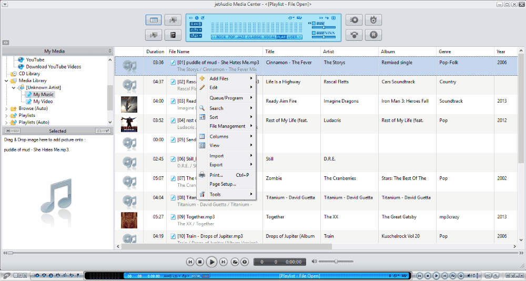Click the Title column header

291,52
